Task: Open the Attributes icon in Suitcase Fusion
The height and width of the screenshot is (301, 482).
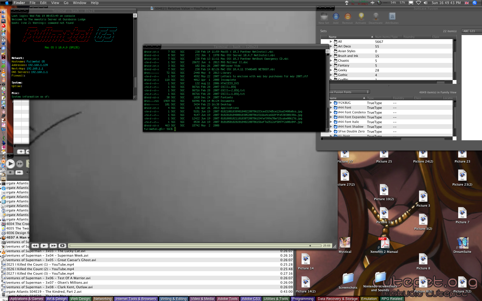Action: coord(392,17)
